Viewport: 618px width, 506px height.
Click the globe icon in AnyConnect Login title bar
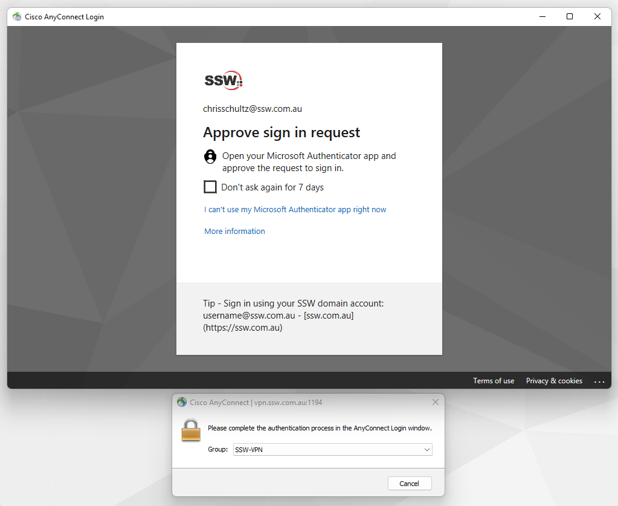point(17,17)
